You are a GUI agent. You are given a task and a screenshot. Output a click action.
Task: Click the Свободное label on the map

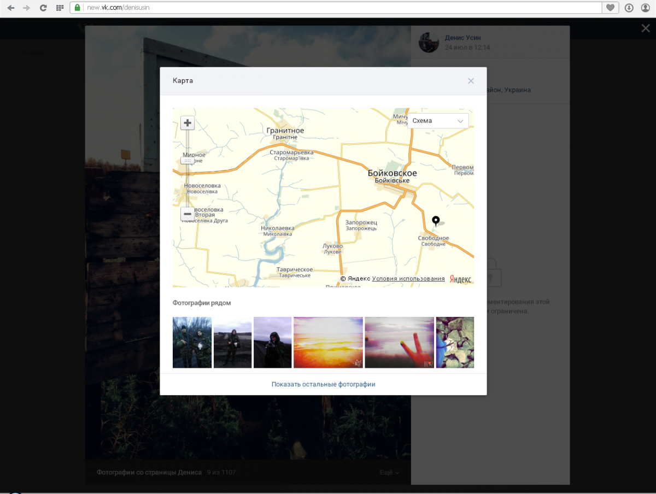point(434,238)
